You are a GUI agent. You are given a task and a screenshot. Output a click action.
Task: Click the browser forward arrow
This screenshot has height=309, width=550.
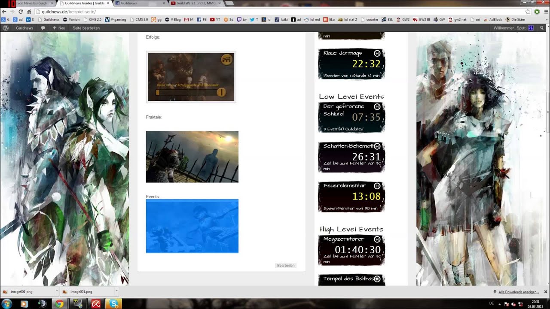[12, 12]
